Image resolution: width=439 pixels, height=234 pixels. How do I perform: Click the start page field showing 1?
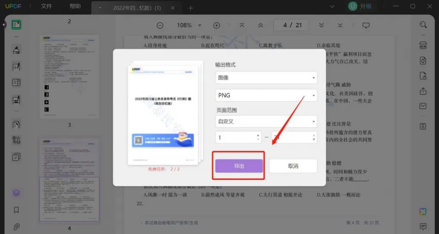click(238, 137)
